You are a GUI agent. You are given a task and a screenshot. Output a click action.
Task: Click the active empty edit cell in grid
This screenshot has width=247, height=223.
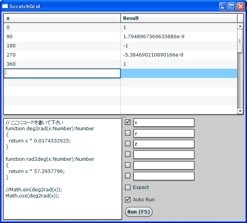62,73
